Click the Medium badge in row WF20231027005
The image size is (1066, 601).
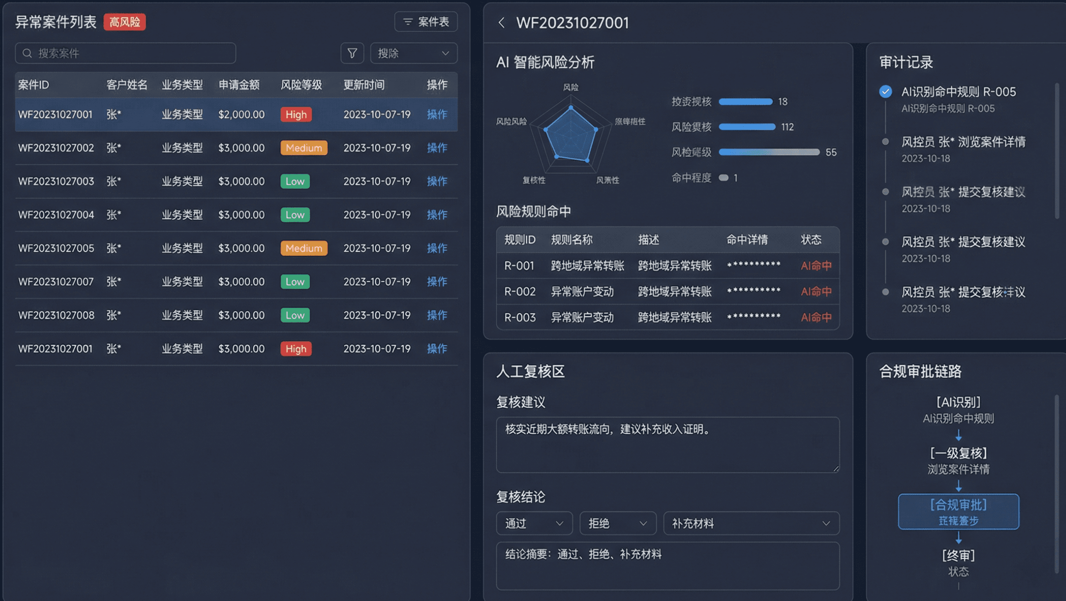click(x=304, y=248)
